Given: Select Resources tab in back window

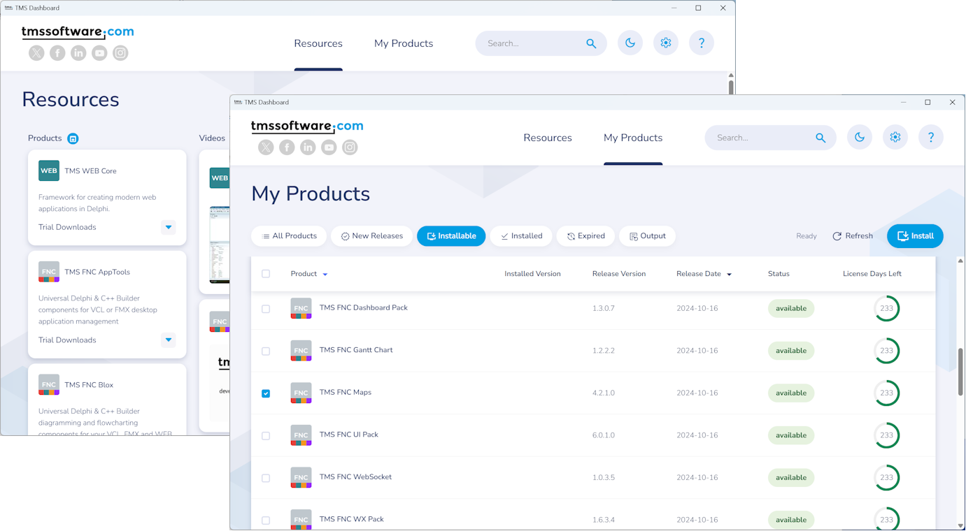Looking at the screenshot, I should click(x=318, y=43).
